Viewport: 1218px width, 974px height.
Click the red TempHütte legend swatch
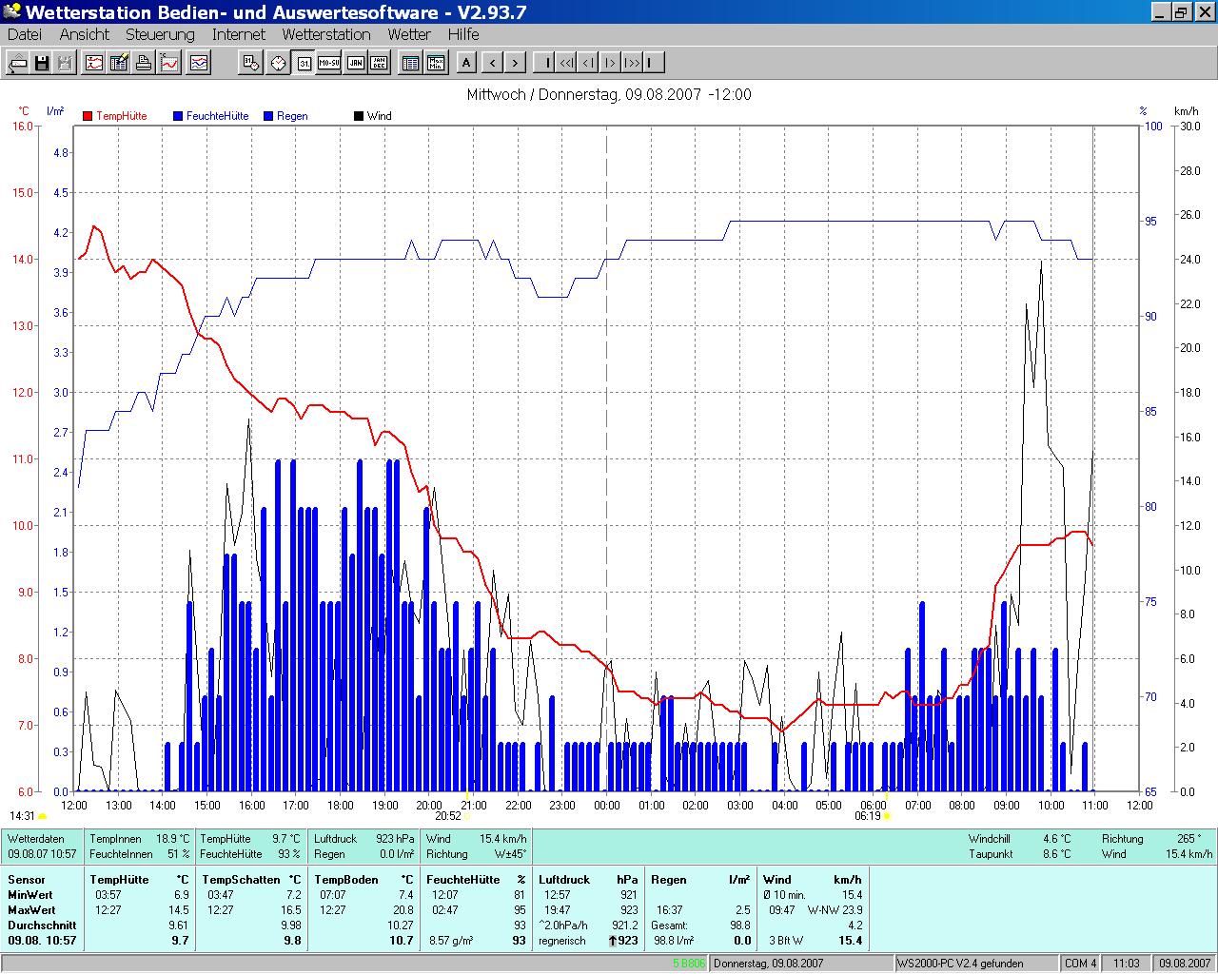click(x=88, y=116)
